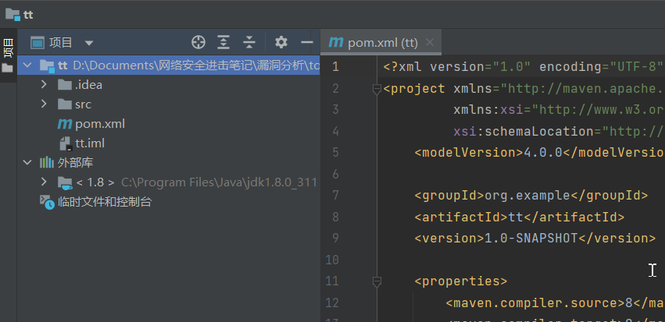This screenshot has height=322, width=665.
Task: Click the Collapse All toolbar icon
Action: click(x=249, y=42)
